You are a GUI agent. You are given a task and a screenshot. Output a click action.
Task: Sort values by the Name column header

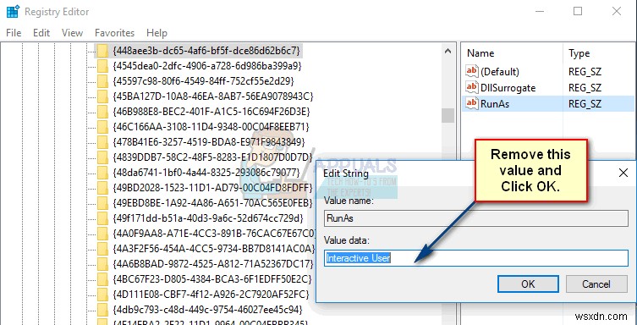coord(480,53)
